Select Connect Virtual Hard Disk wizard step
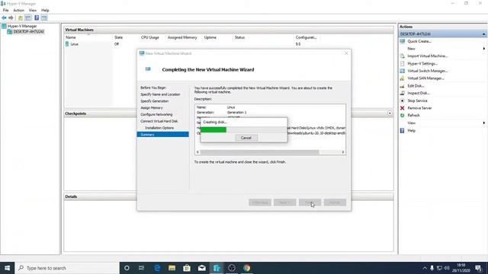 click(159, 122)
